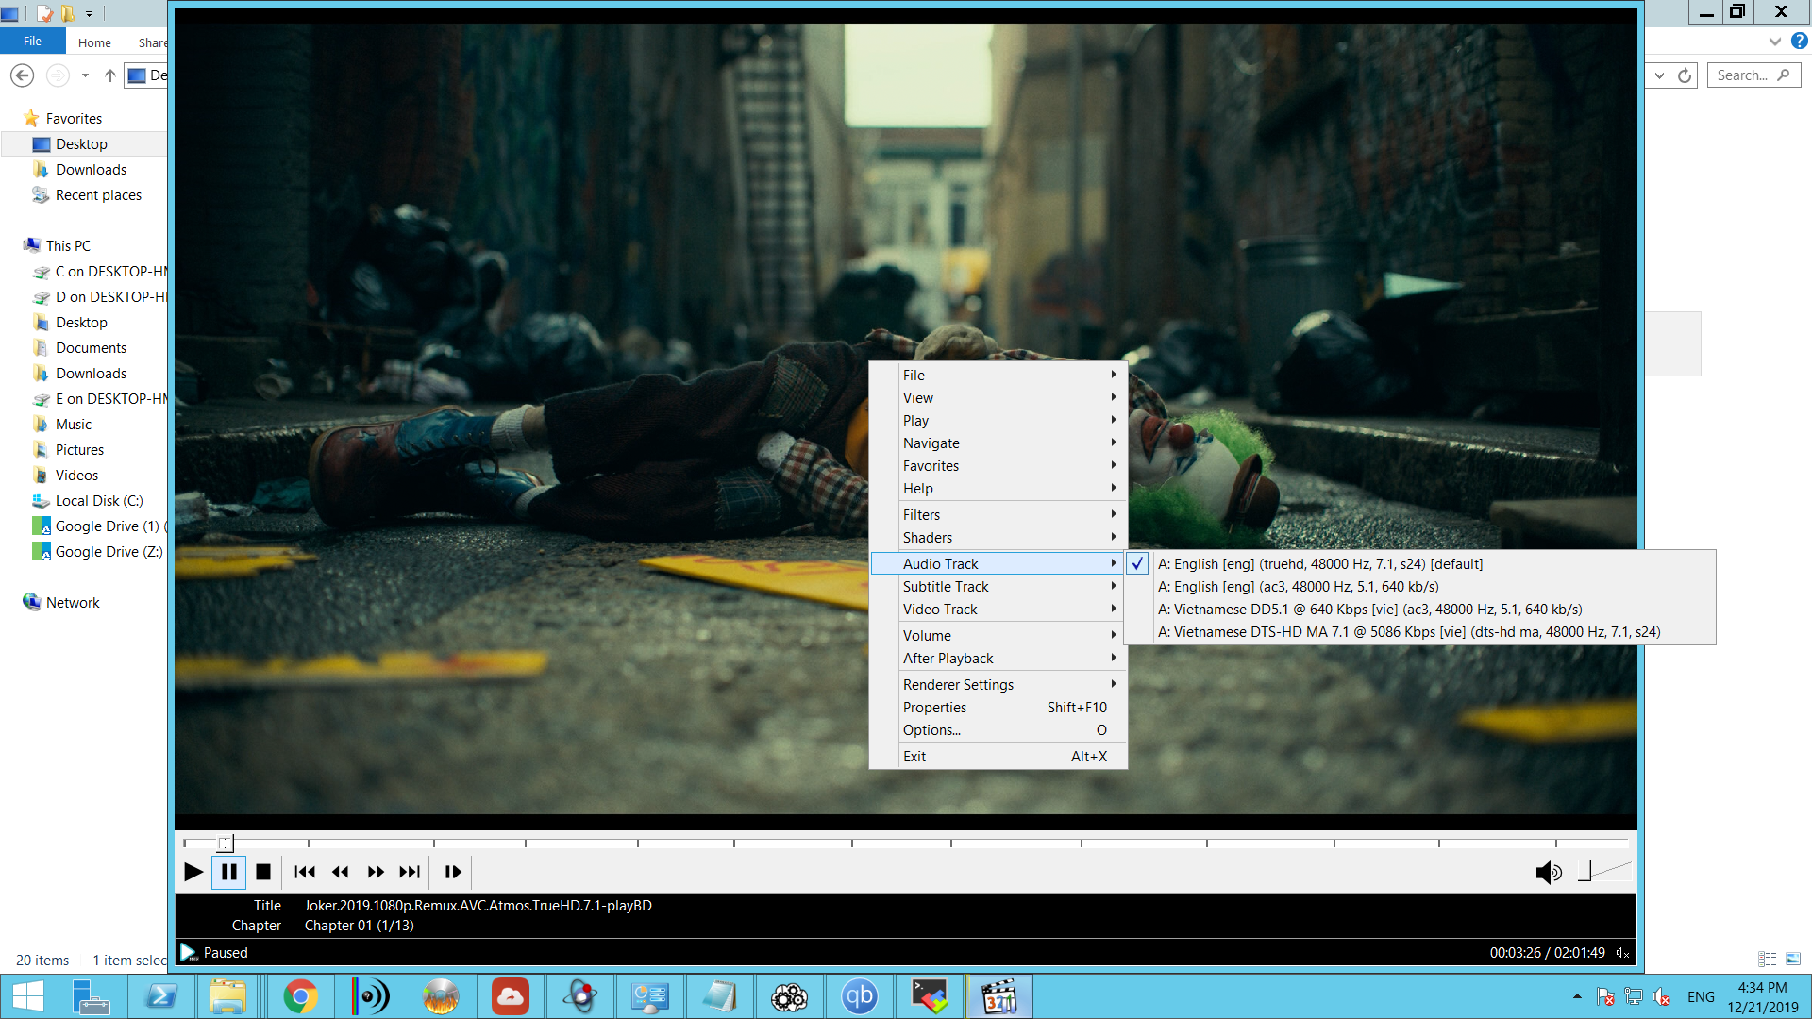Expand the Audio Track submenu

tap(998, 564)
